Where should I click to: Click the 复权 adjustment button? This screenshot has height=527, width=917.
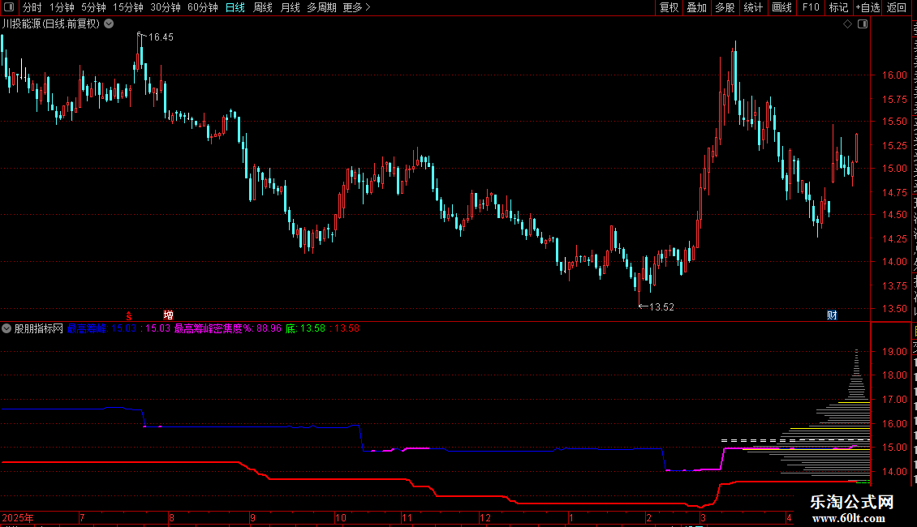(669, 7)
